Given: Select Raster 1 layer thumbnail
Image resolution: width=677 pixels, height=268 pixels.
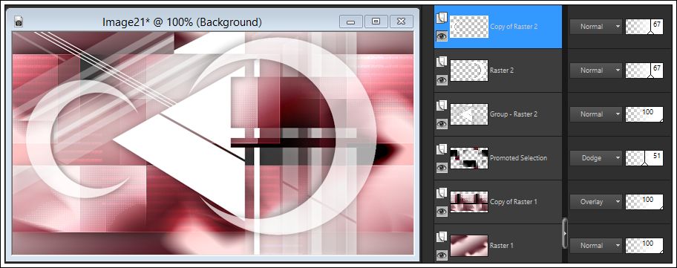Looking at the screenshot, I should (x=469, y=246).
